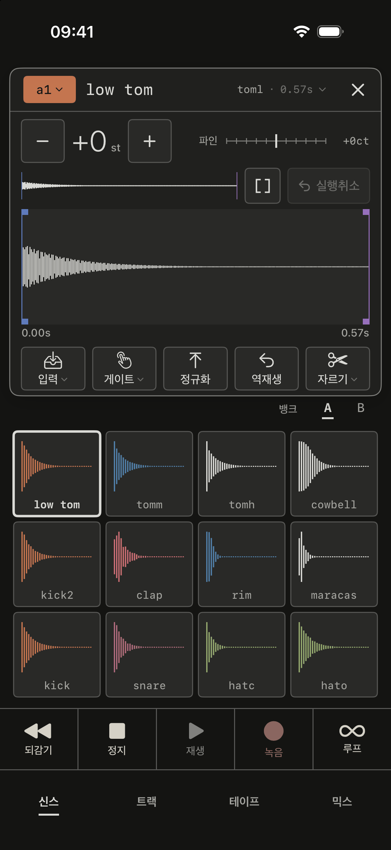Select the hatc pad
Image resolution: width=391 pixels, height=850 pixels.
tap(242, 654)
